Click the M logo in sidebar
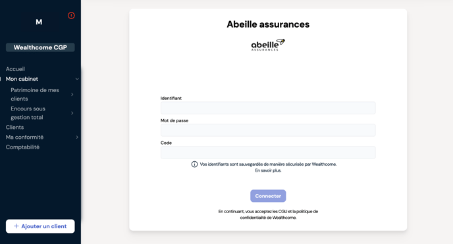453x244 pixels. click(x=39, y=22)
